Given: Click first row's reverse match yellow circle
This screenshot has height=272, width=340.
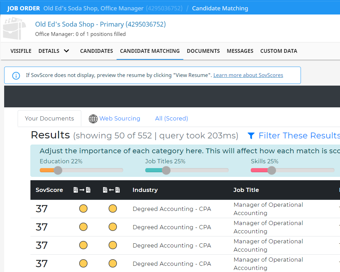Looking at the screenshot, I should click(112, 208).
